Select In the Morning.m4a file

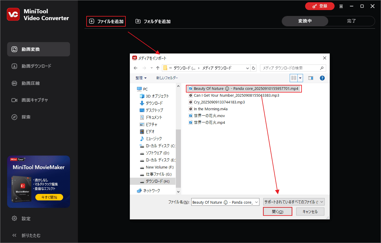208,109
